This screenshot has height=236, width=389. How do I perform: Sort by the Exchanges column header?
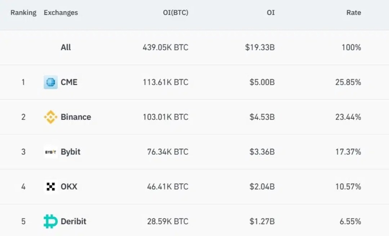point(61,13)
